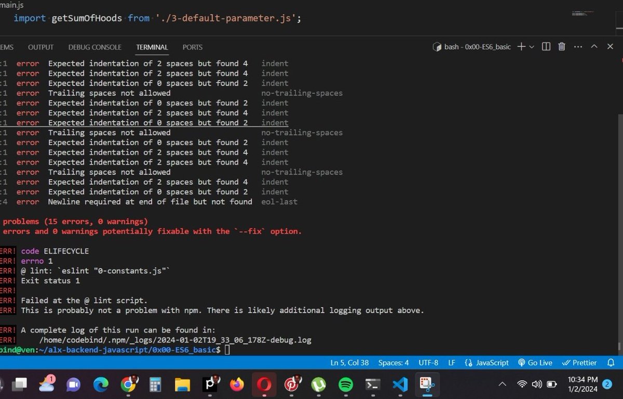The image size is (623, 399).
Task: Switch to the DEBUG CONSOLE tab
Action: point(95,47)
